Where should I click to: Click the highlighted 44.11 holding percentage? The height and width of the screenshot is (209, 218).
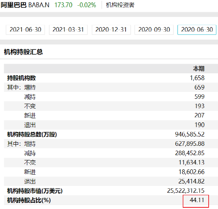(x=197, y=200)
